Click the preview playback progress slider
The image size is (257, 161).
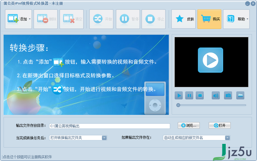point(211,105)
